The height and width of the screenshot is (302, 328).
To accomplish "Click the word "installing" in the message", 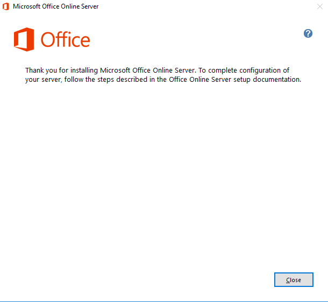I will (x=84, y=71).
